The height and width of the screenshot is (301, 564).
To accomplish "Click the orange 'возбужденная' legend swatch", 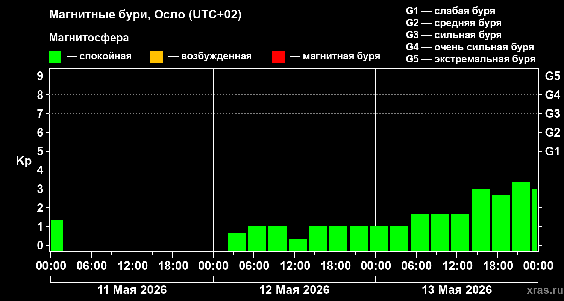I will point(156,56).
